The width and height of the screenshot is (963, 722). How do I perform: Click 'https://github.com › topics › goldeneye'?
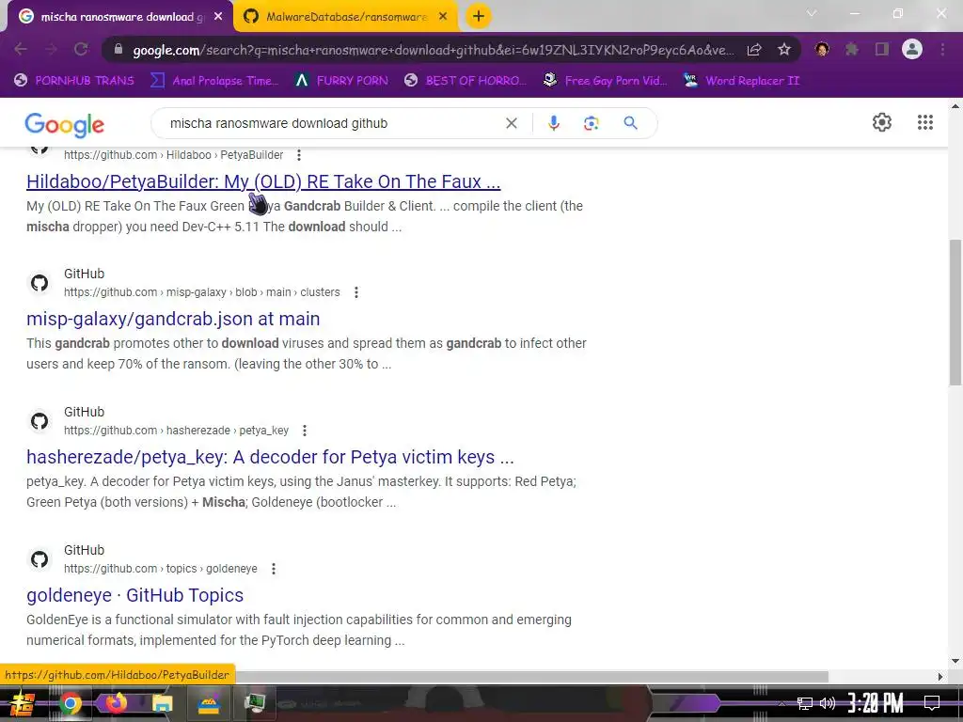click(x=161, y=569)
